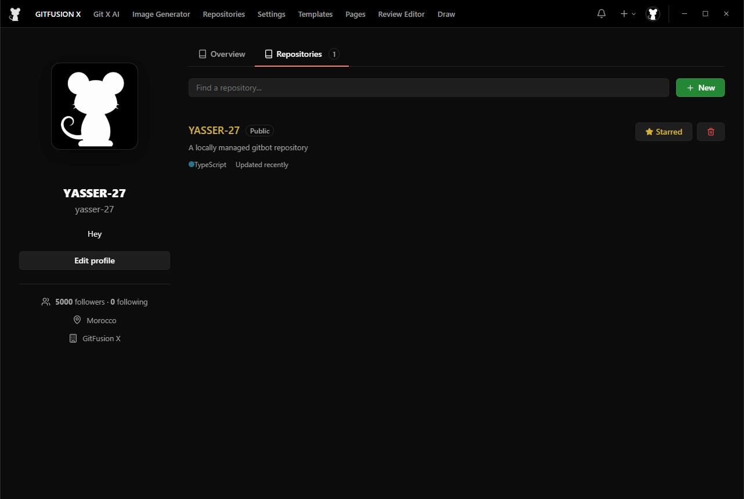Open the plus create-new dropdown
This screenshot has height=499, width=744.
[x=627, y=13]
